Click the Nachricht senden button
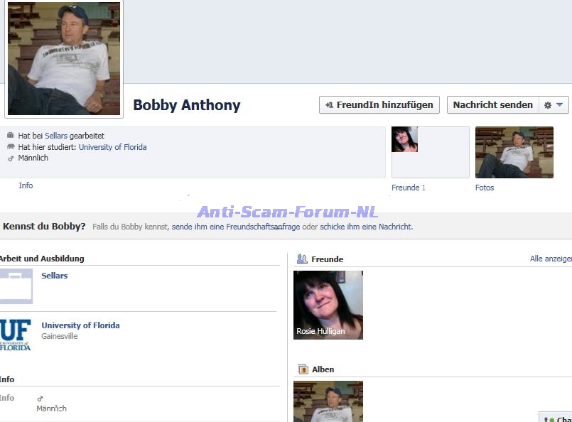The height and width of the screenshot is (422, 572). (492, 105)
